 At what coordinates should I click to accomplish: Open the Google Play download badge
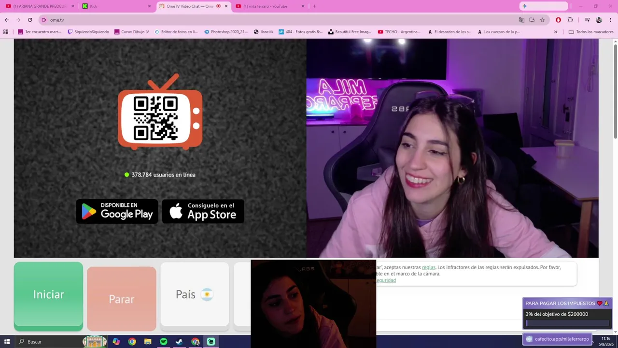[117, 211]
